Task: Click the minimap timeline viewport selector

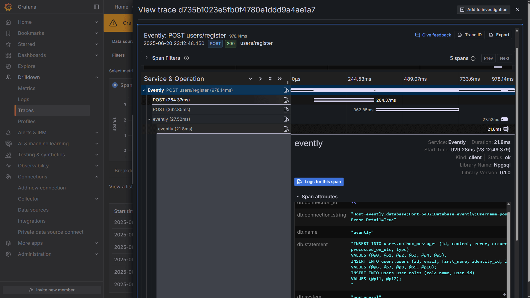Action: point(498,67)
